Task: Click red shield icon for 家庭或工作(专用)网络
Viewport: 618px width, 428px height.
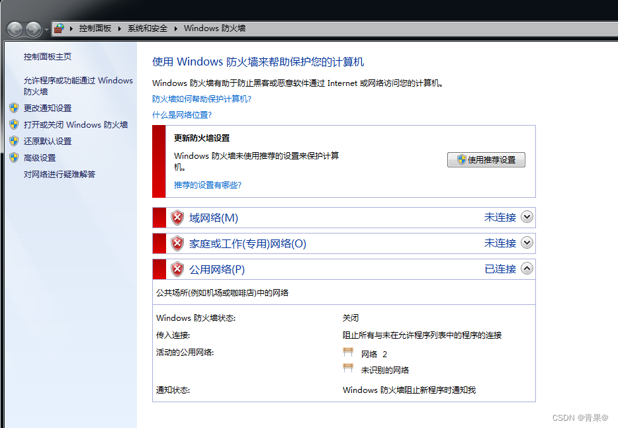Action: (x=177, y=243)
